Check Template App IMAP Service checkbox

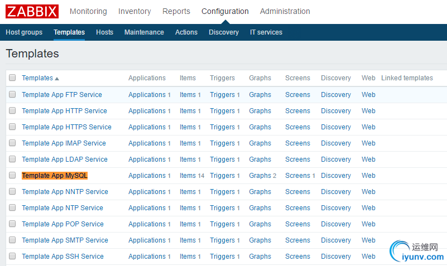point(12,143)
